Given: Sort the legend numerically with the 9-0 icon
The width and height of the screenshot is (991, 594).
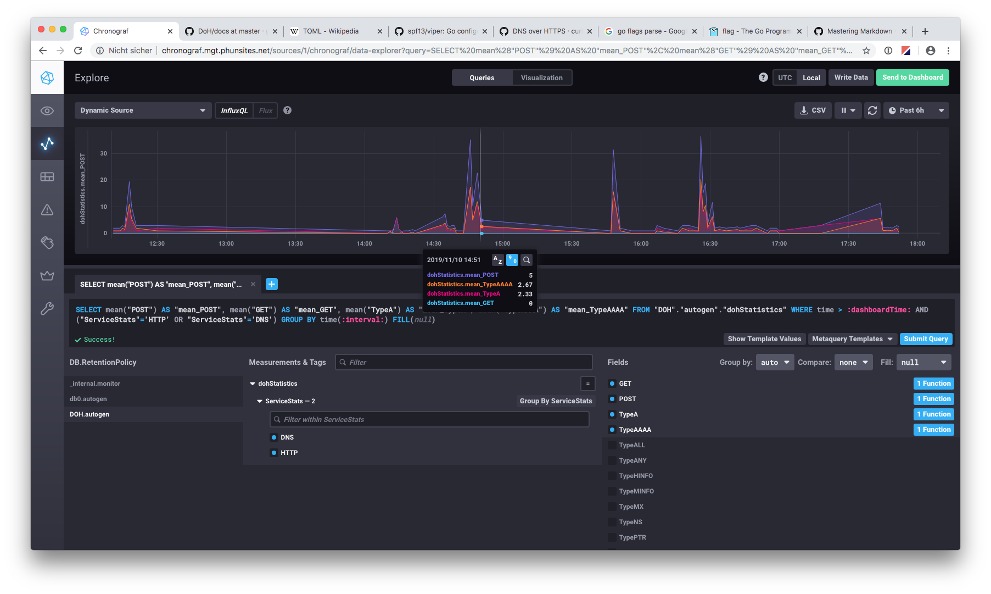Looking at the screenshot, I should coord(512,260).
